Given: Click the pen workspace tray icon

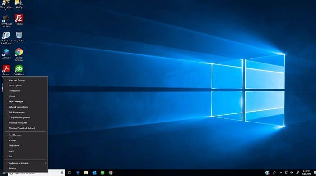Looking at the screenshot, I should pyautogui.click(x=297, y=172).
